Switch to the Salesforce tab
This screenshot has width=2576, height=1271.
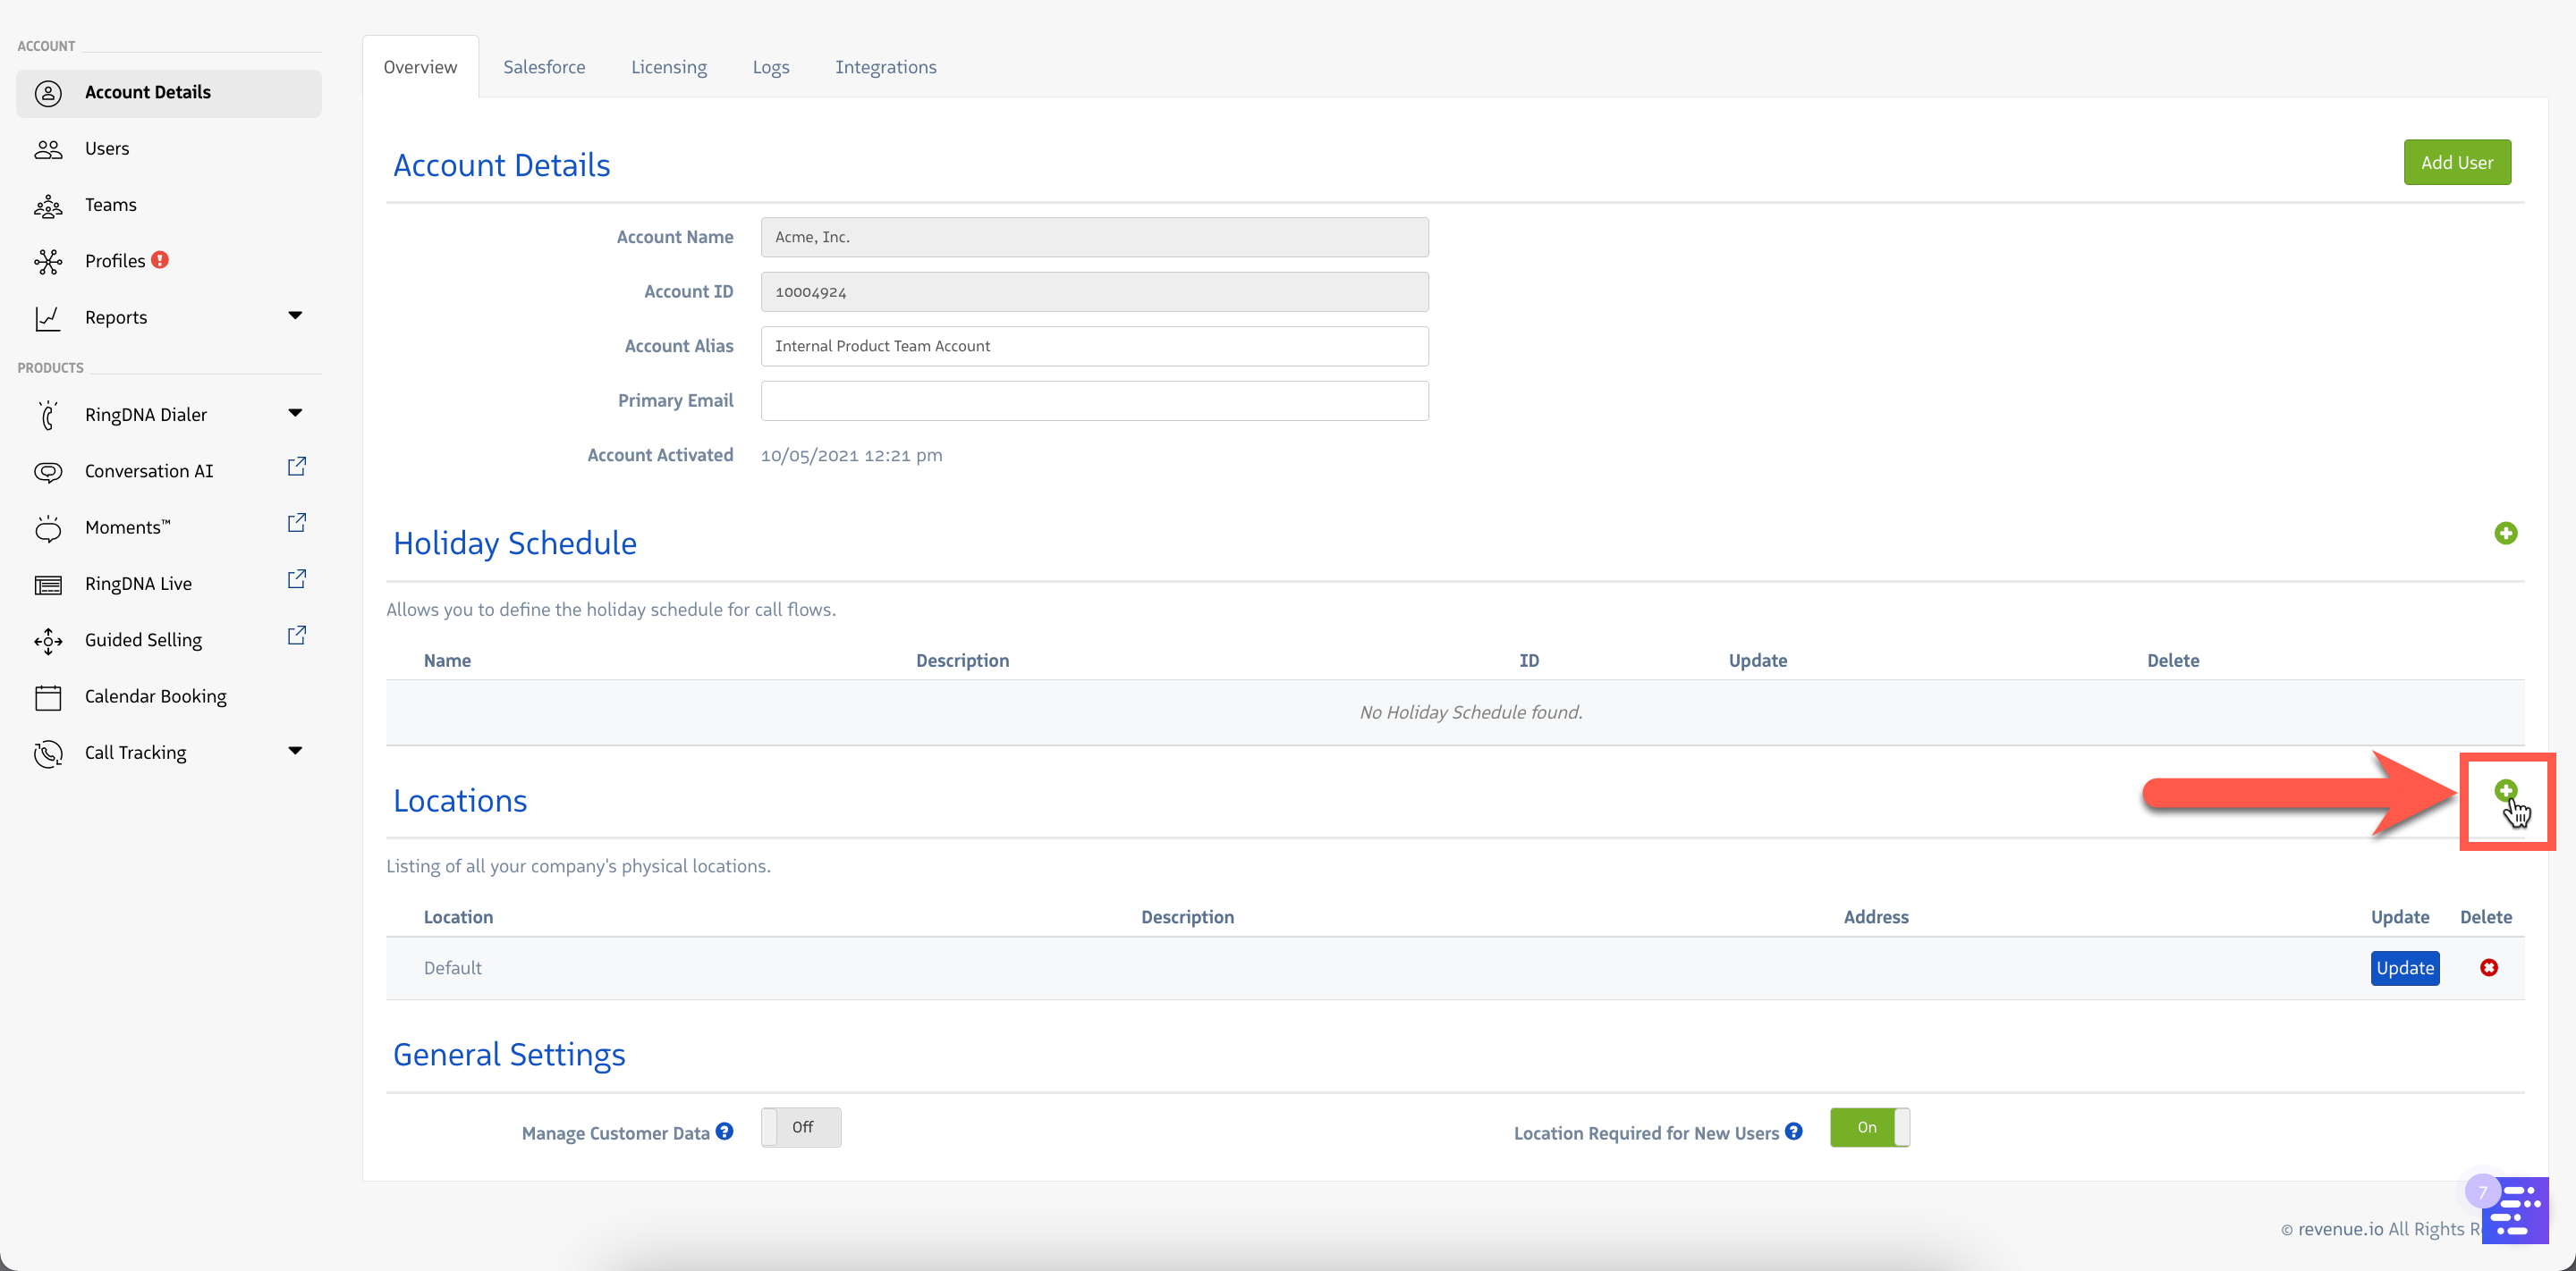point(544,67)
